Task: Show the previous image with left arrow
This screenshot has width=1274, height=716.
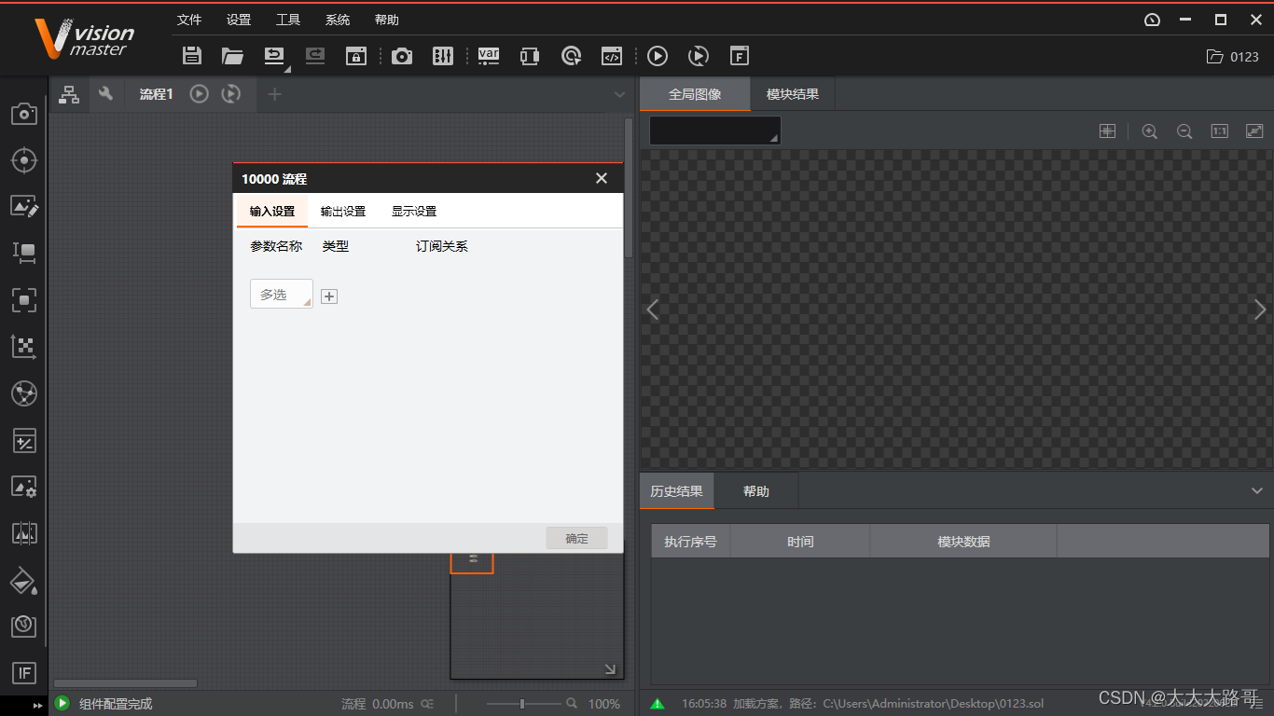Action: (653, 310)
